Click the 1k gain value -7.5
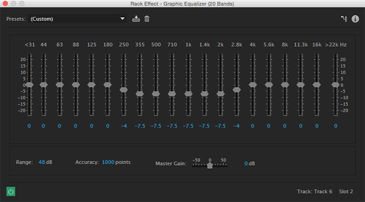Image resolution: width=365 pixels, height=202 pixels. pos(188,126)
